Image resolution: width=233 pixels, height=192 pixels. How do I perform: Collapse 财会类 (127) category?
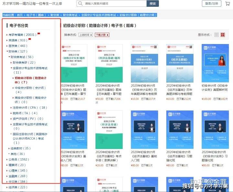point(18,51)
